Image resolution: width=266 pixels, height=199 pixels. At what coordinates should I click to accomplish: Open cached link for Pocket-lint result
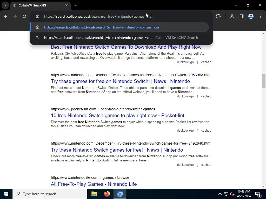tap(206, 131)
